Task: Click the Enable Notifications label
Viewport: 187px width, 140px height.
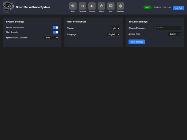Action: (x=15, y=28)
